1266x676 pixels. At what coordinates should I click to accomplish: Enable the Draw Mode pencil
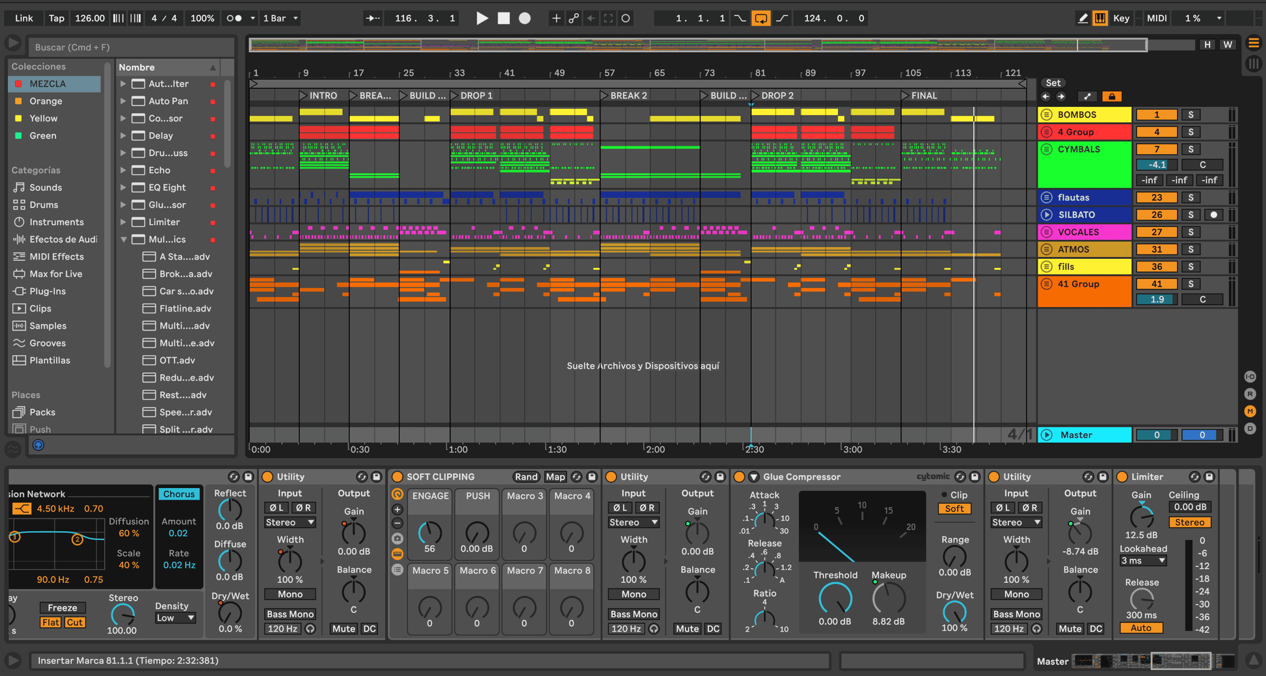(1083, 18)
